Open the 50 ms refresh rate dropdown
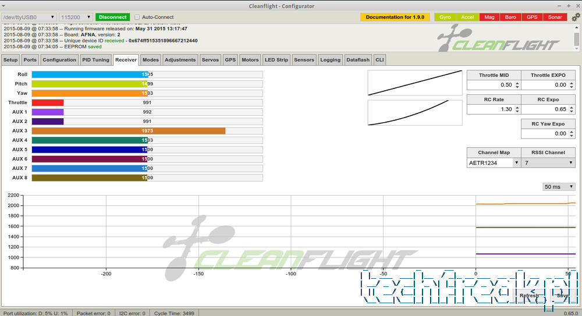This screenshot has width=582, height=316. coord(559,187)
